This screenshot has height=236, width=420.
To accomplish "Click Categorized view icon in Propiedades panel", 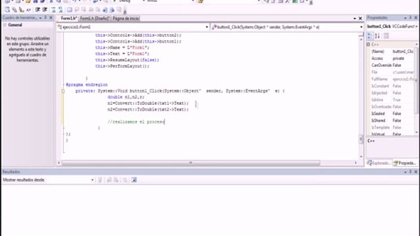I will [x=370, y=36].
